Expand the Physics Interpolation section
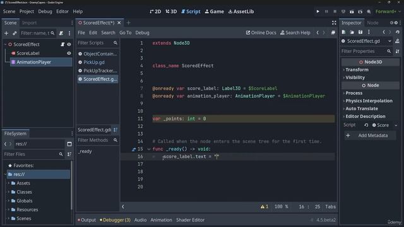 (x=369, y=101)
